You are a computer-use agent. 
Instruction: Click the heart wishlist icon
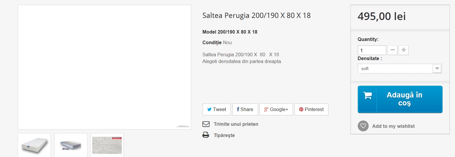click(363, 126)
